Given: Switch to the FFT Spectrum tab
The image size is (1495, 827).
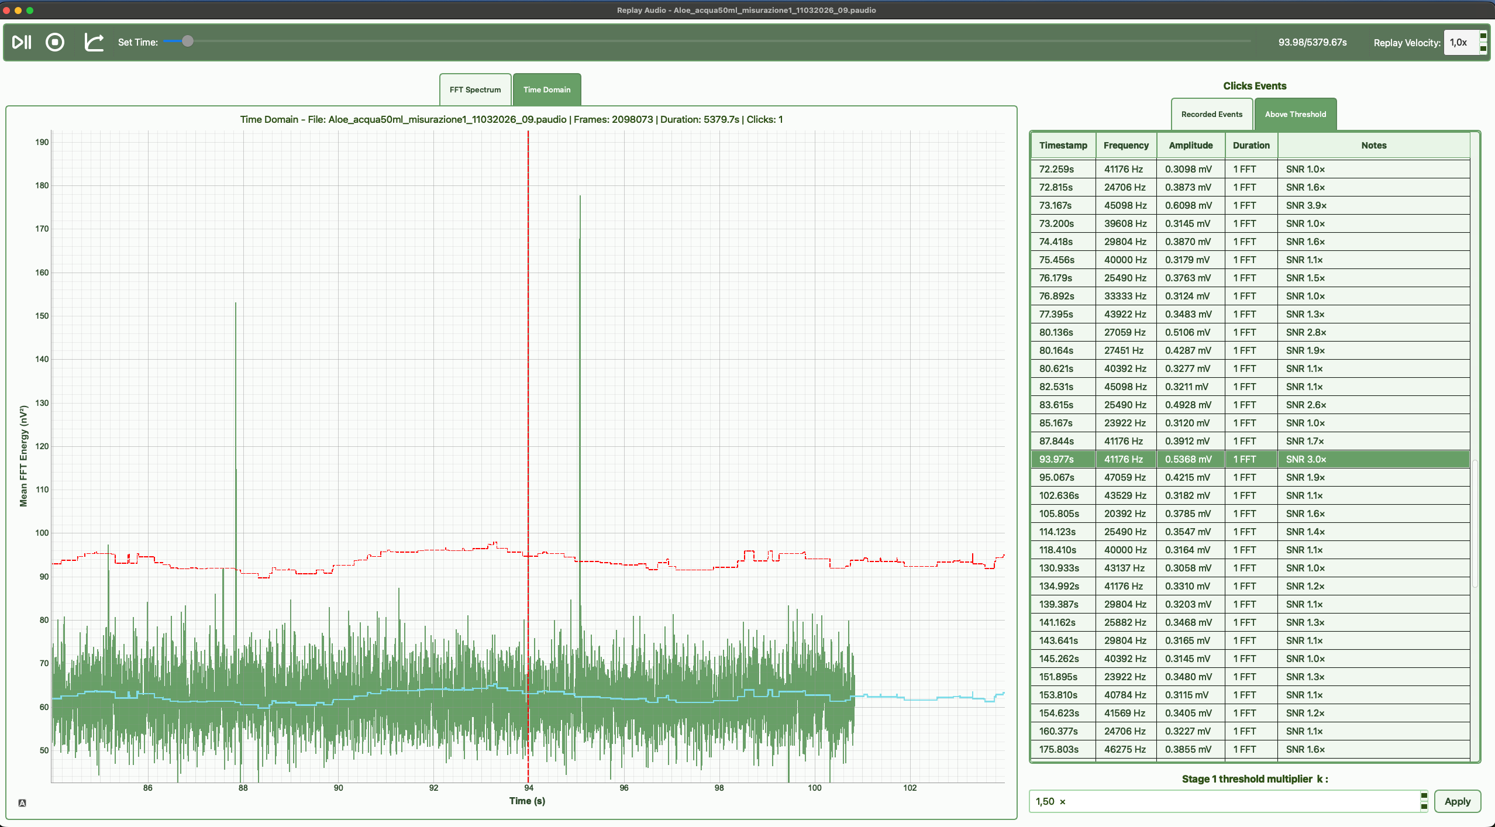Looking at the screenshot, I should coord(475,89).
